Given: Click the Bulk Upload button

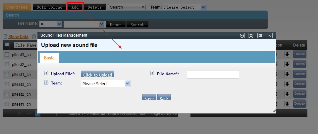Looking at the screenshot, I should pos(49,7).
